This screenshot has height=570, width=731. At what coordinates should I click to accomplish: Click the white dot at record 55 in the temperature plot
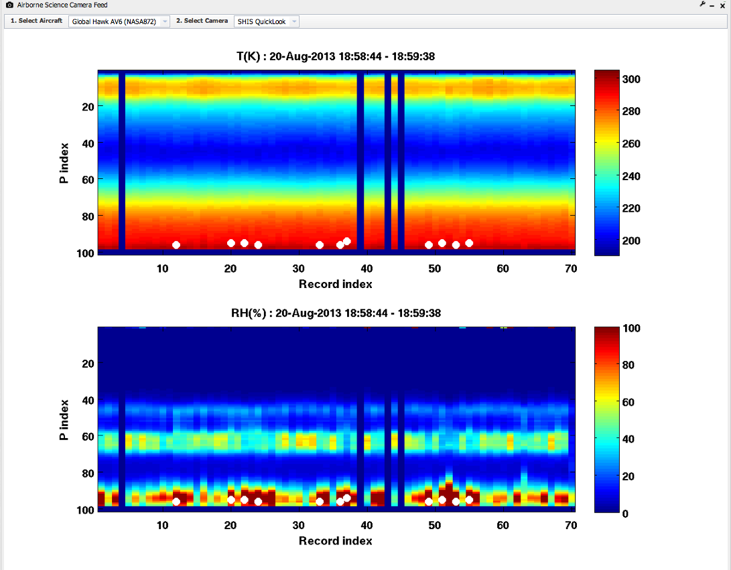(x=469, y=243)
